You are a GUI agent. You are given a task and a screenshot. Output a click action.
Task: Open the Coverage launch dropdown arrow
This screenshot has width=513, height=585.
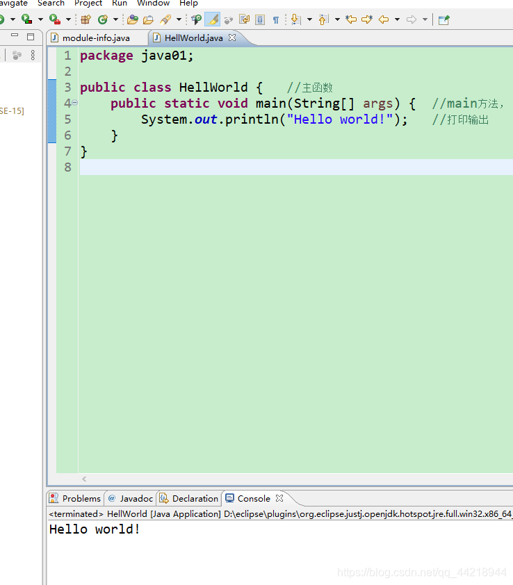tap(40, 19)
